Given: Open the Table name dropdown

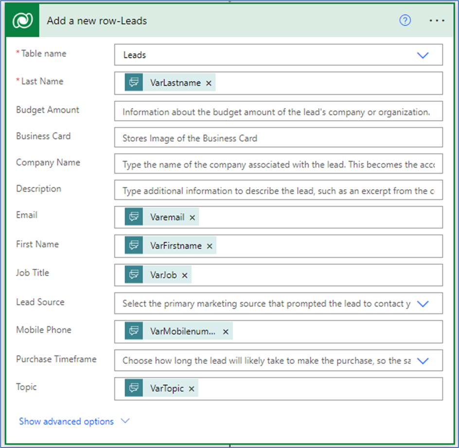Looking at the screenshot, I should (423, 55).
